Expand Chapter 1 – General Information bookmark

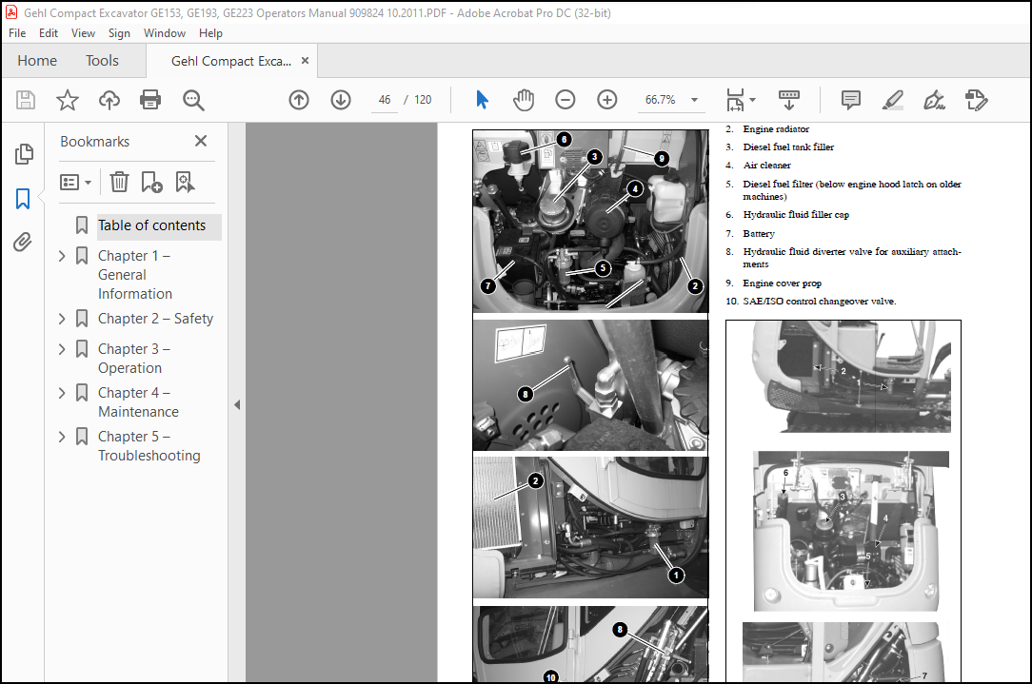62,256
